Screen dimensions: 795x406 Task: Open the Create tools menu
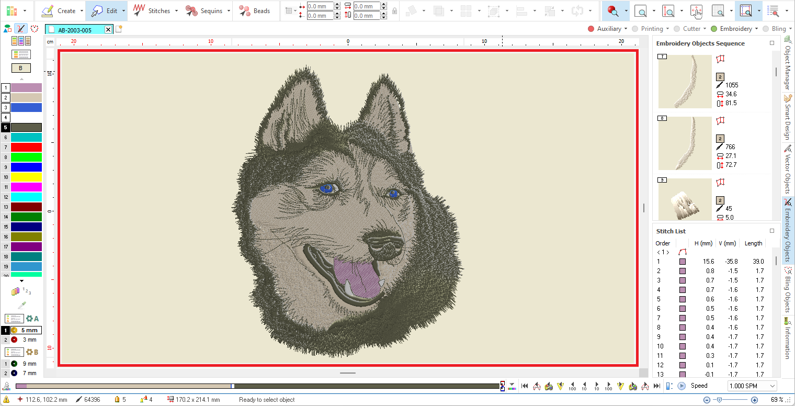tap(62, 10)
